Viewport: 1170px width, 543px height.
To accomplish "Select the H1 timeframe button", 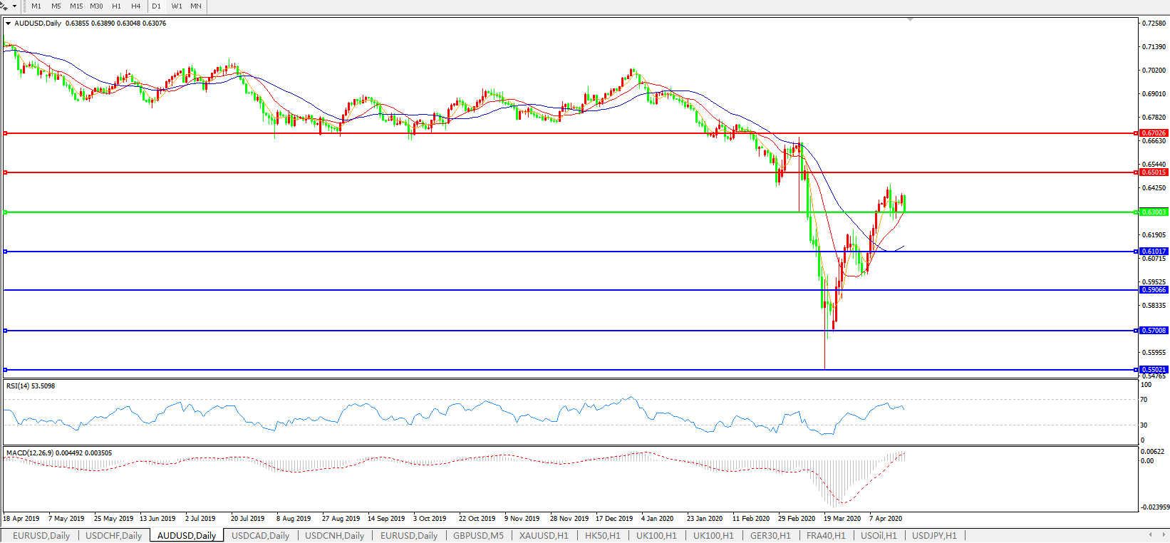I will [116, 6].
